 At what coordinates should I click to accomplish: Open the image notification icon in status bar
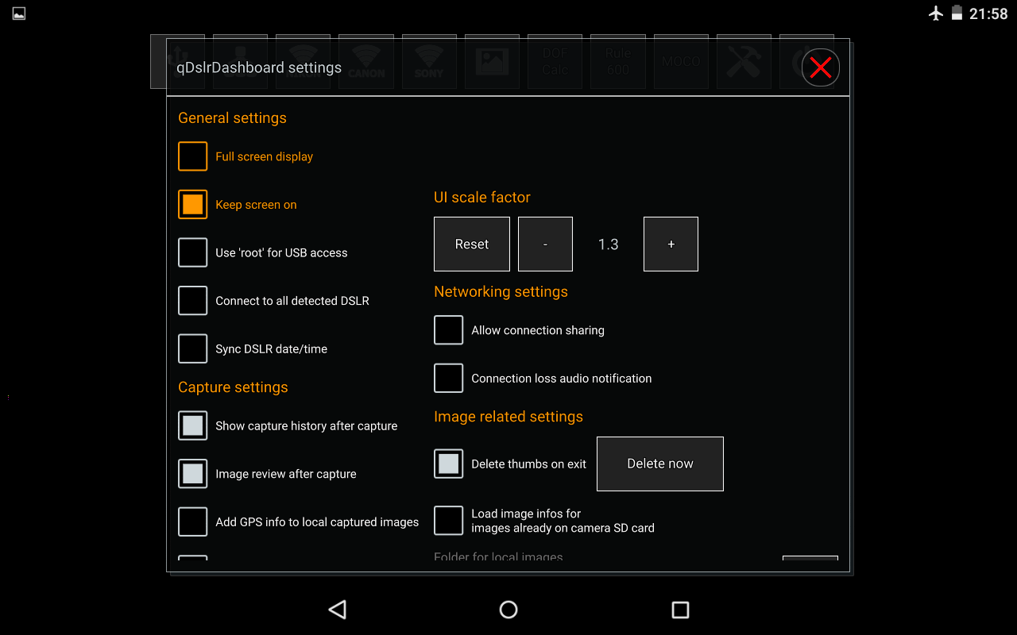point(19,13)
